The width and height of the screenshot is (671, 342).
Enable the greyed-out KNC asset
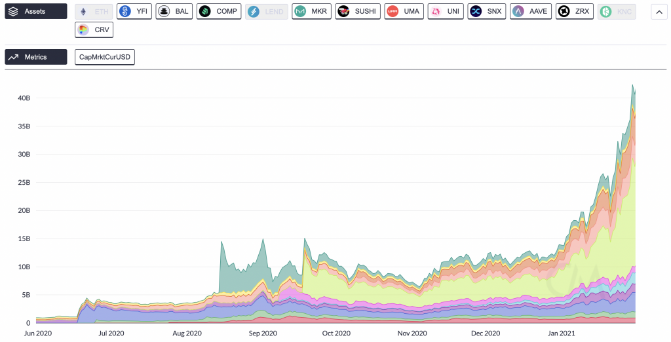617,12
